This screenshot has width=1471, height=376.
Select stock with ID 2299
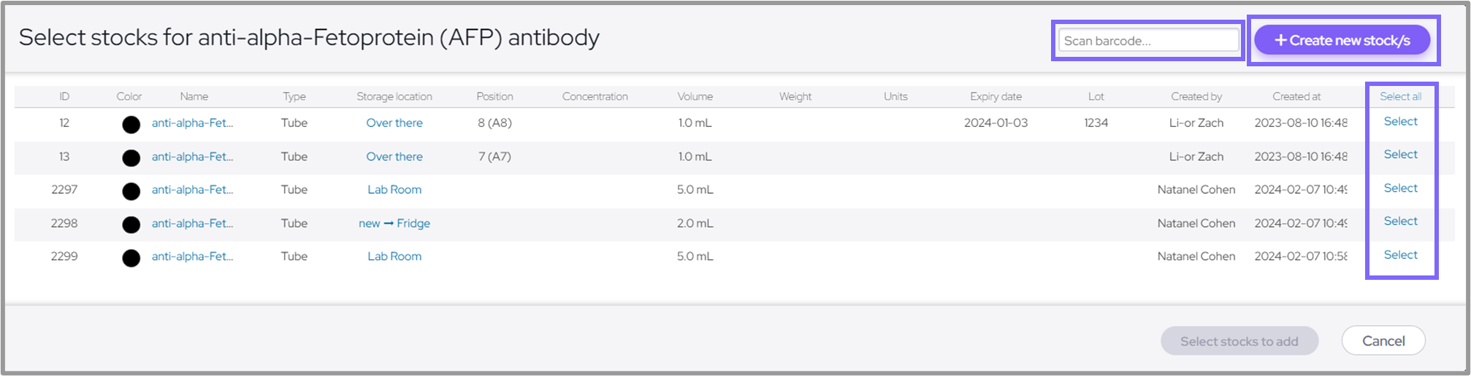[x=1400, y=254]
